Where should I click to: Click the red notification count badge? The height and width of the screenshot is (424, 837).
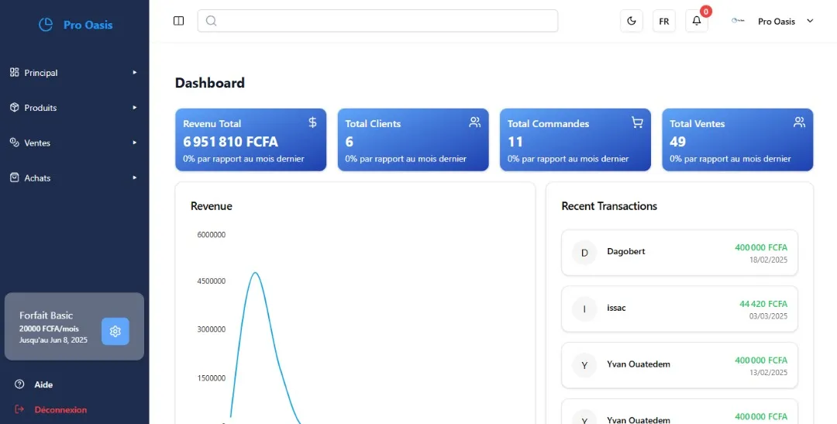click(x=706, y=11)
